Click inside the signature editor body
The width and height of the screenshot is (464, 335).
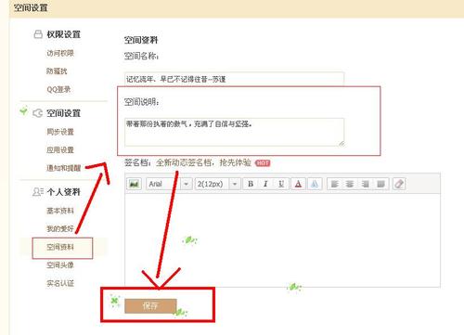coord(282,240)
